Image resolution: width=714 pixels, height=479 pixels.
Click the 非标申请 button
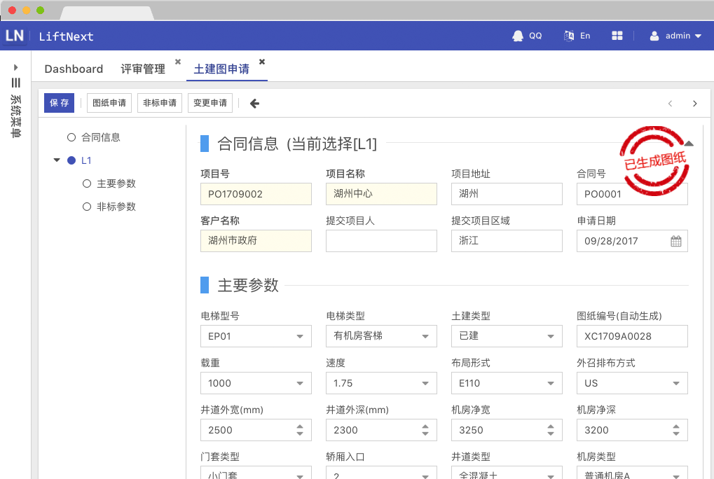pyautogui.click(x=160, y=103)
